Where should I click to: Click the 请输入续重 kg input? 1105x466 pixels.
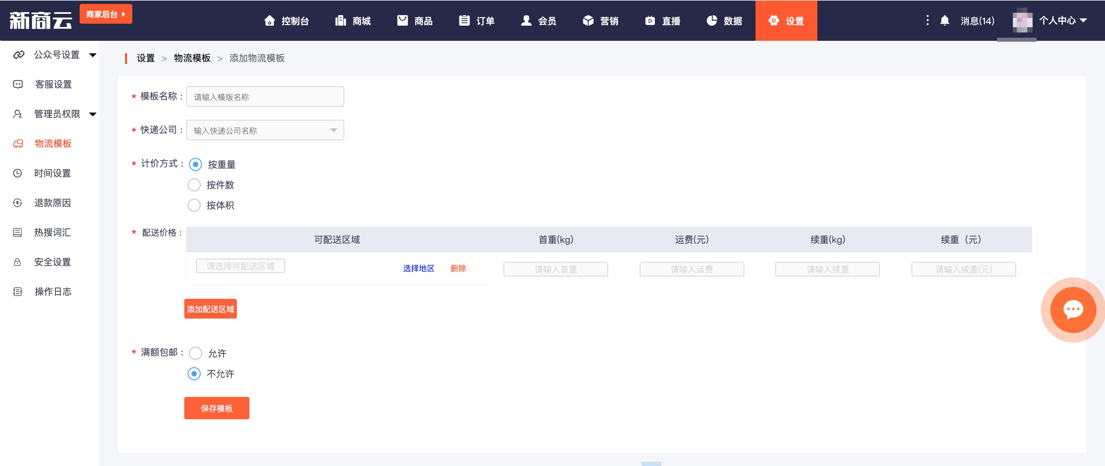pyautogui.click(x=828, y=270)
